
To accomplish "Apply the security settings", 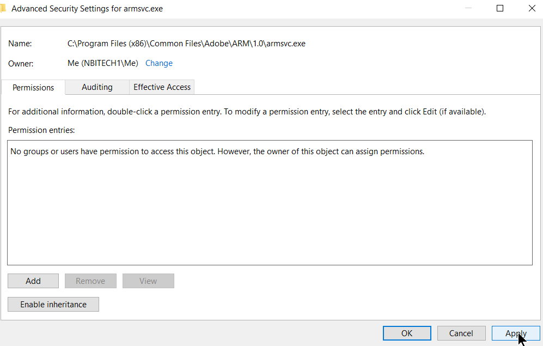I will click(x=516, y=333).
